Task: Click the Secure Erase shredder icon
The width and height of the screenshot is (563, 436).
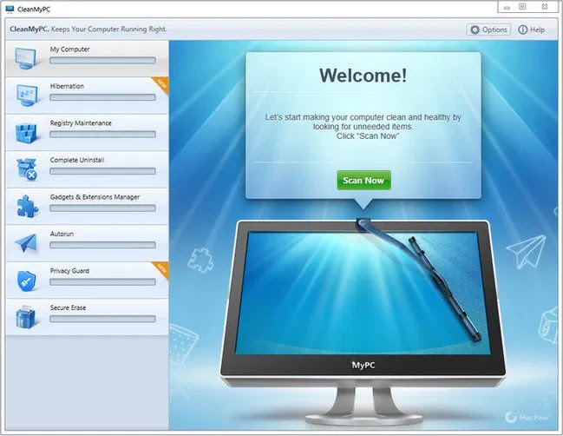Action: 25,317
